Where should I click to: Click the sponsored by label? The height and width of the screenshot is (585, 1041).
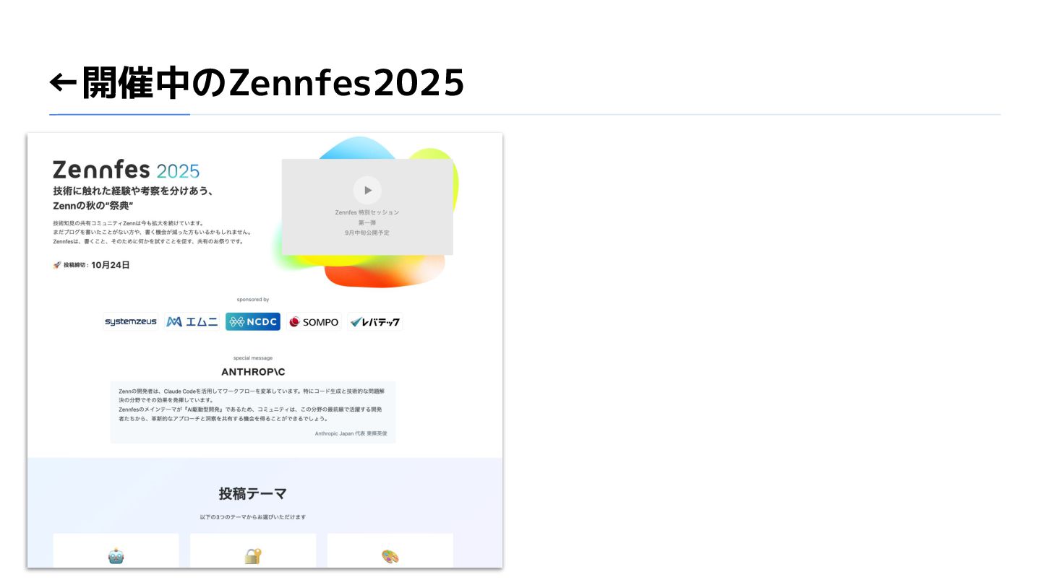coord(253,300)
